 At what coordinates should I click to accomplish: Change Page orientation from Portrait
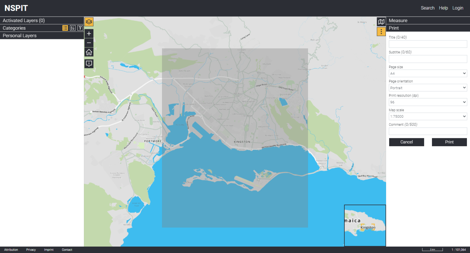click(428, 88)
